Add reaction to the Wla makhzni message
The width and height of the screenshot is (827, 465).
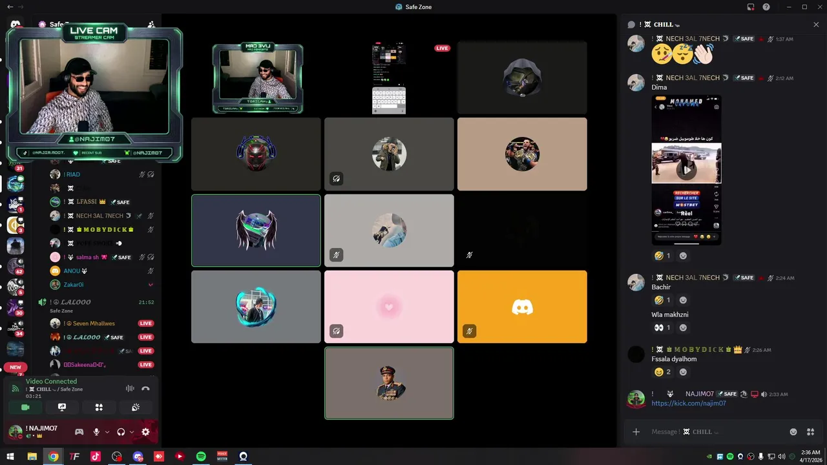pos(683,327)
